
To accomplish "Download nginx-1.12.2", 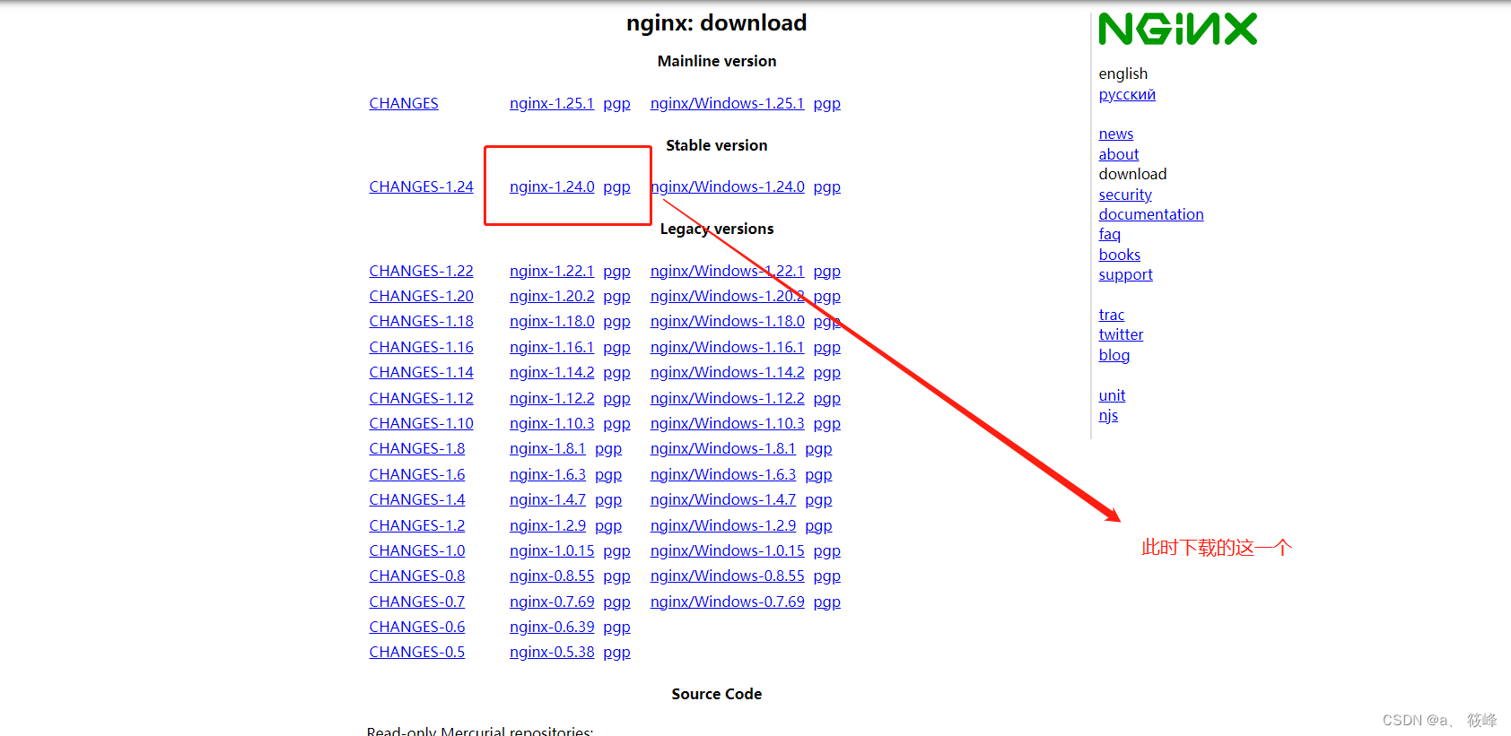I will tap(552, 398).
